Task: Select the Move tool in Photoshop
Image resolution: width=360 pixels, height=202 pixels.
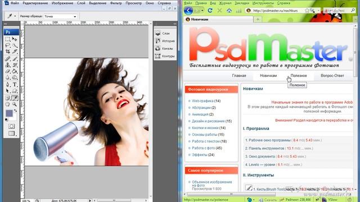Action: pyautogui.click(x=15, y=39)
